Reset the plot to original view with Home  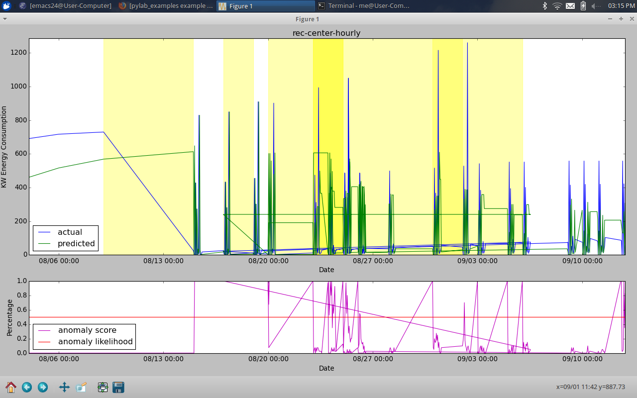coord(10,387)
